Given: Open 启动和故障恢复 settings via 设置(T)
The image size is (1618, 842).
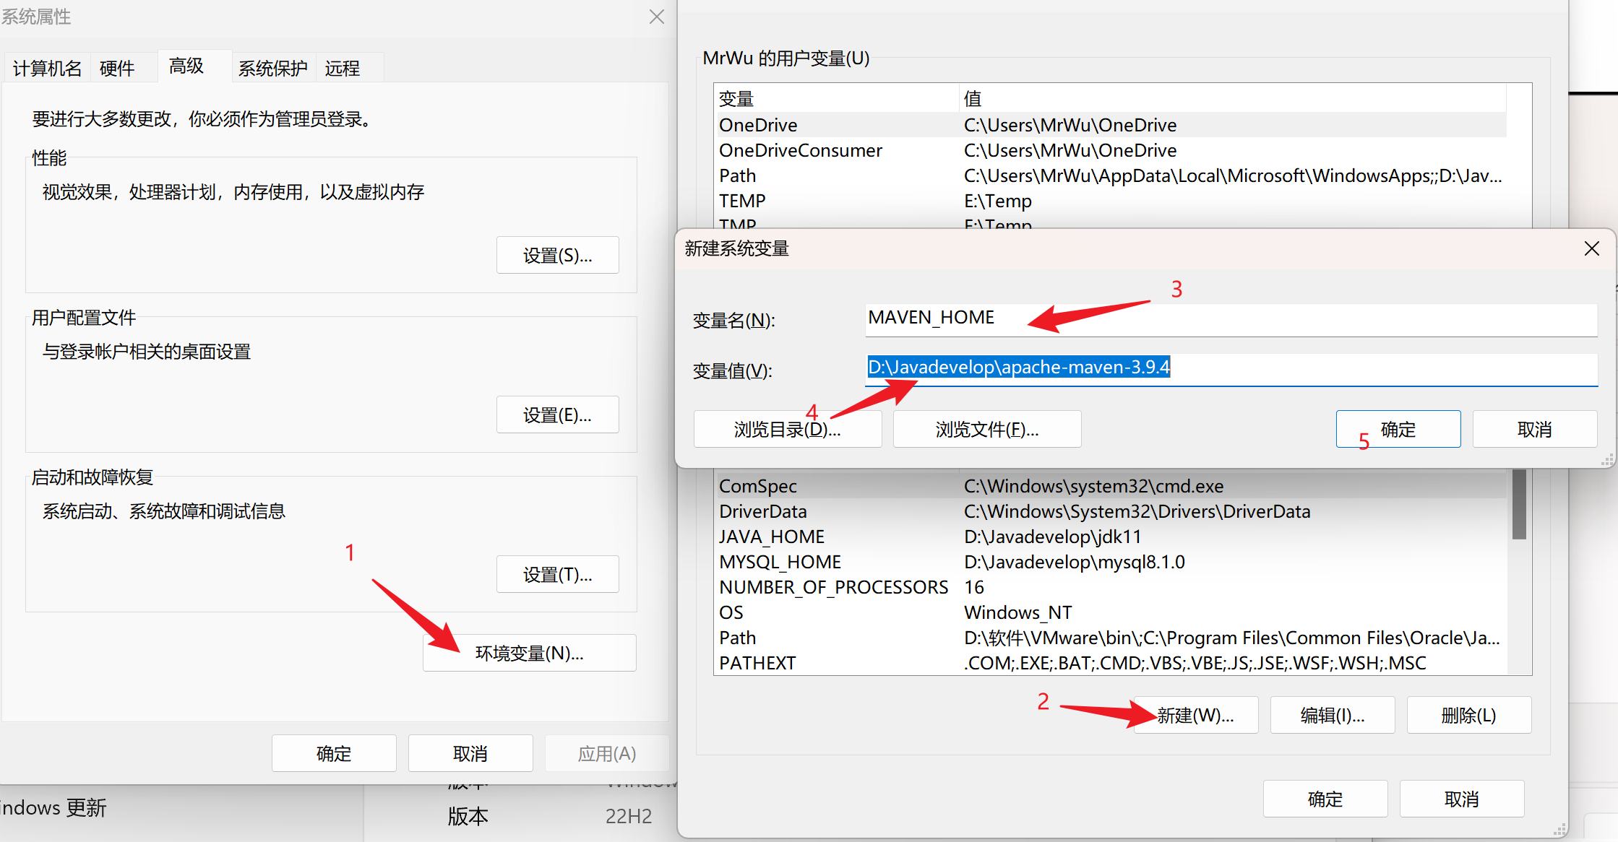Looking at the screenshot, I should 557,573.
